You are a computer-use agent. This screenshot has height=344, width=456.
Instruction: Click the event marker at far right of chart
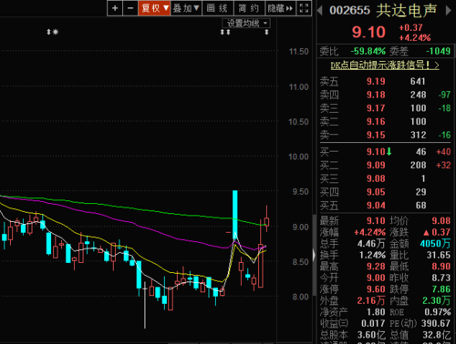pos(266,32)
